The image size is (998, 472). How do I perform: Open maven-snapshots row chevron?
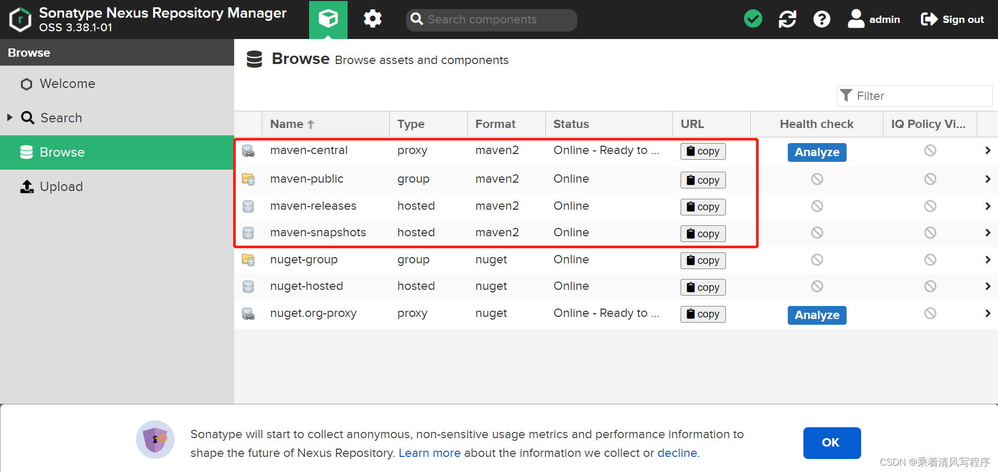point(988,233)
